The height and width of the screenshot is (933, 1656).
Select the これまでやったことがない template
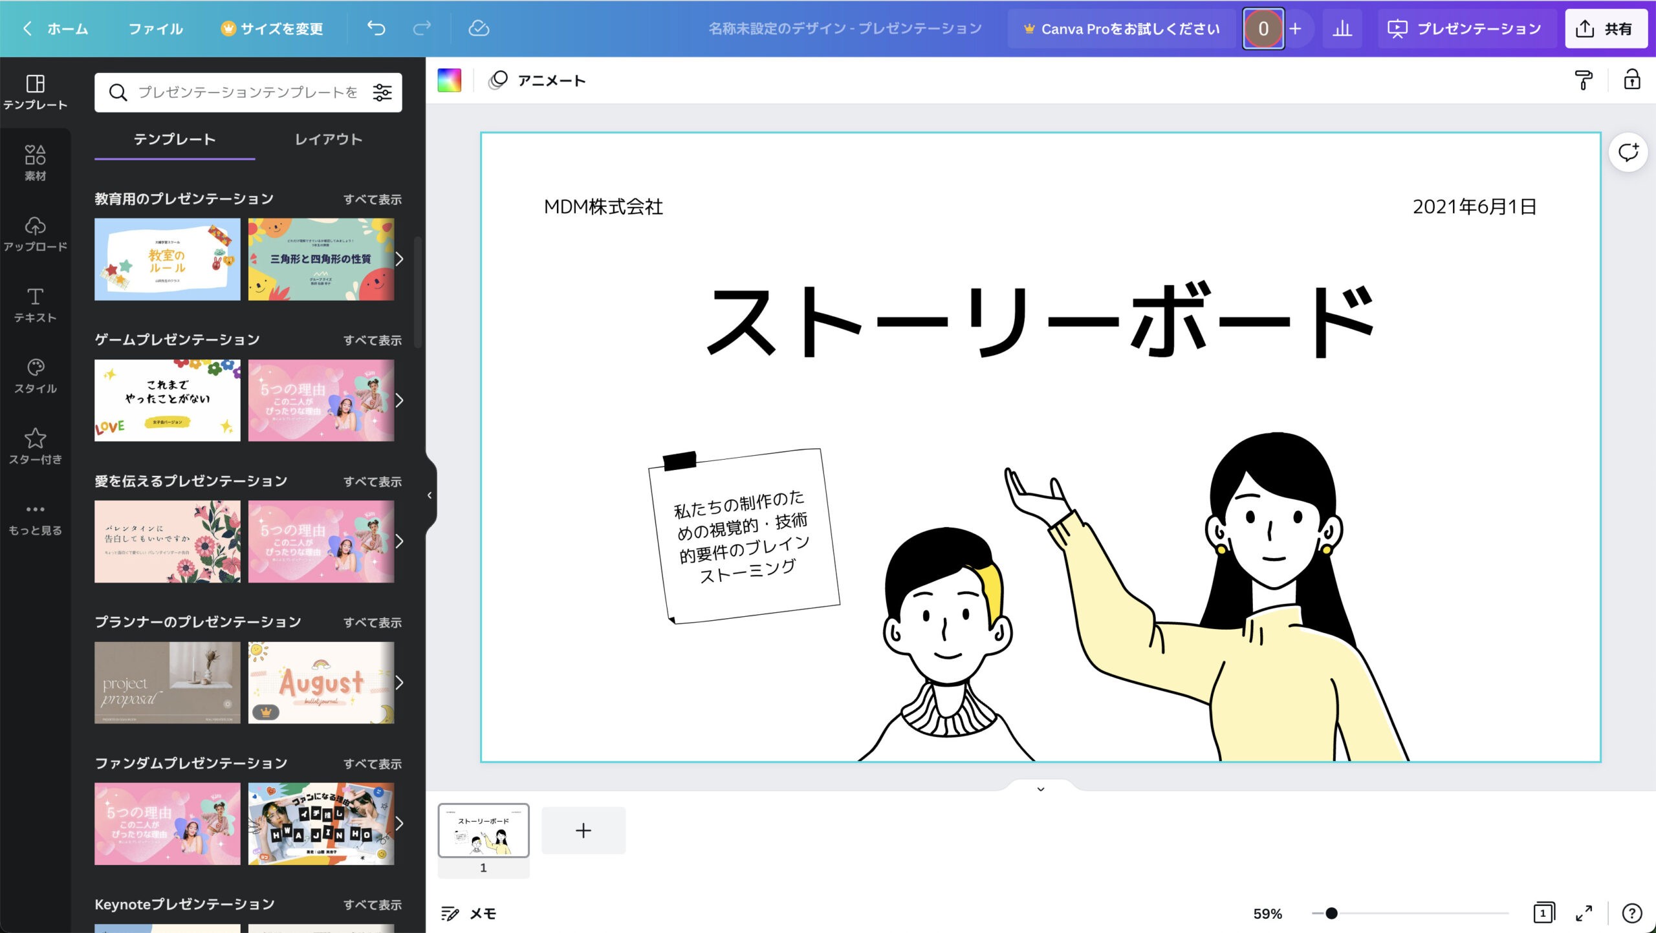click(x=167, y=400)
